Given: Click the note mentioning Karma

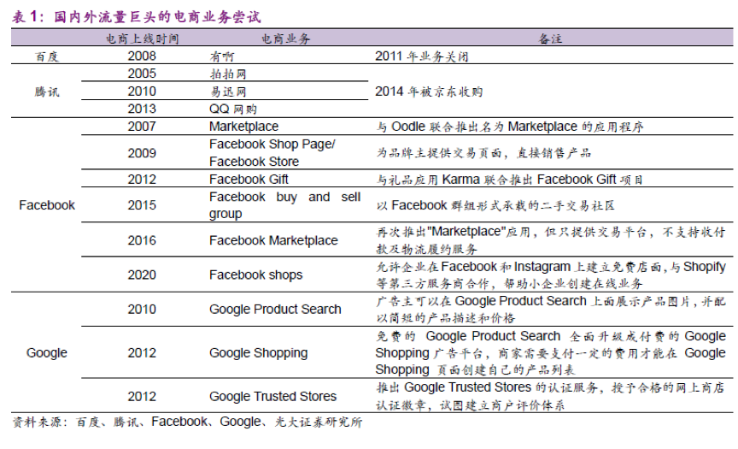Looking at the screenshot, I should click(509, 179).
